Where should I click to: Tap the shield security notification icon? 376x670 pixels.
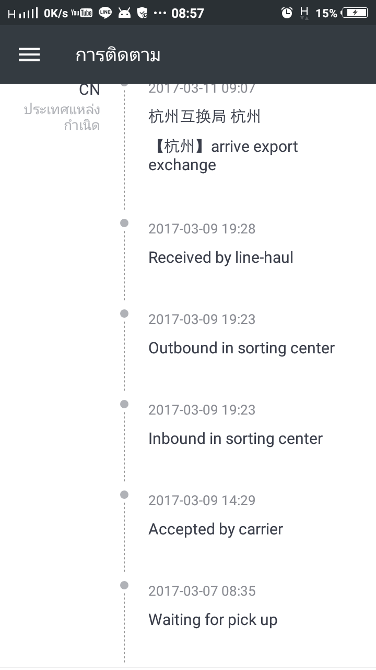142,13
